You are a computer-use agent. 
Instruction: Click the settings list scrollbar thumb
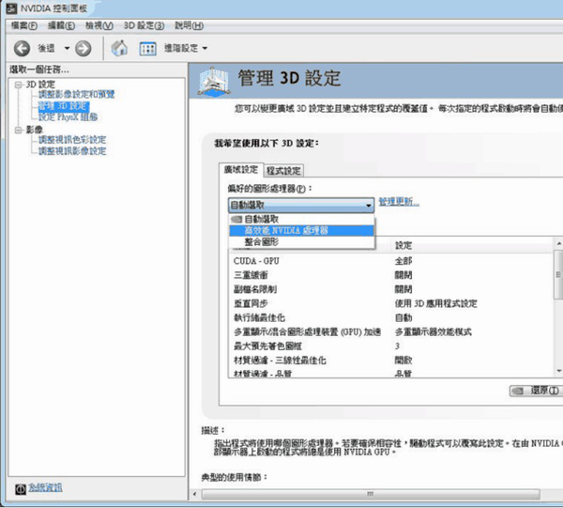coord(558,274)
